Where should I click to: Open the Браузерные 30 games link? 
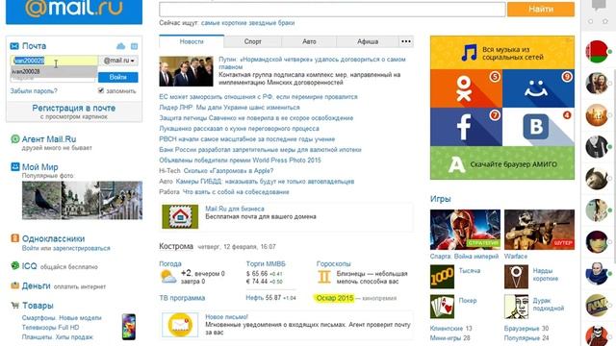[526, 329]
